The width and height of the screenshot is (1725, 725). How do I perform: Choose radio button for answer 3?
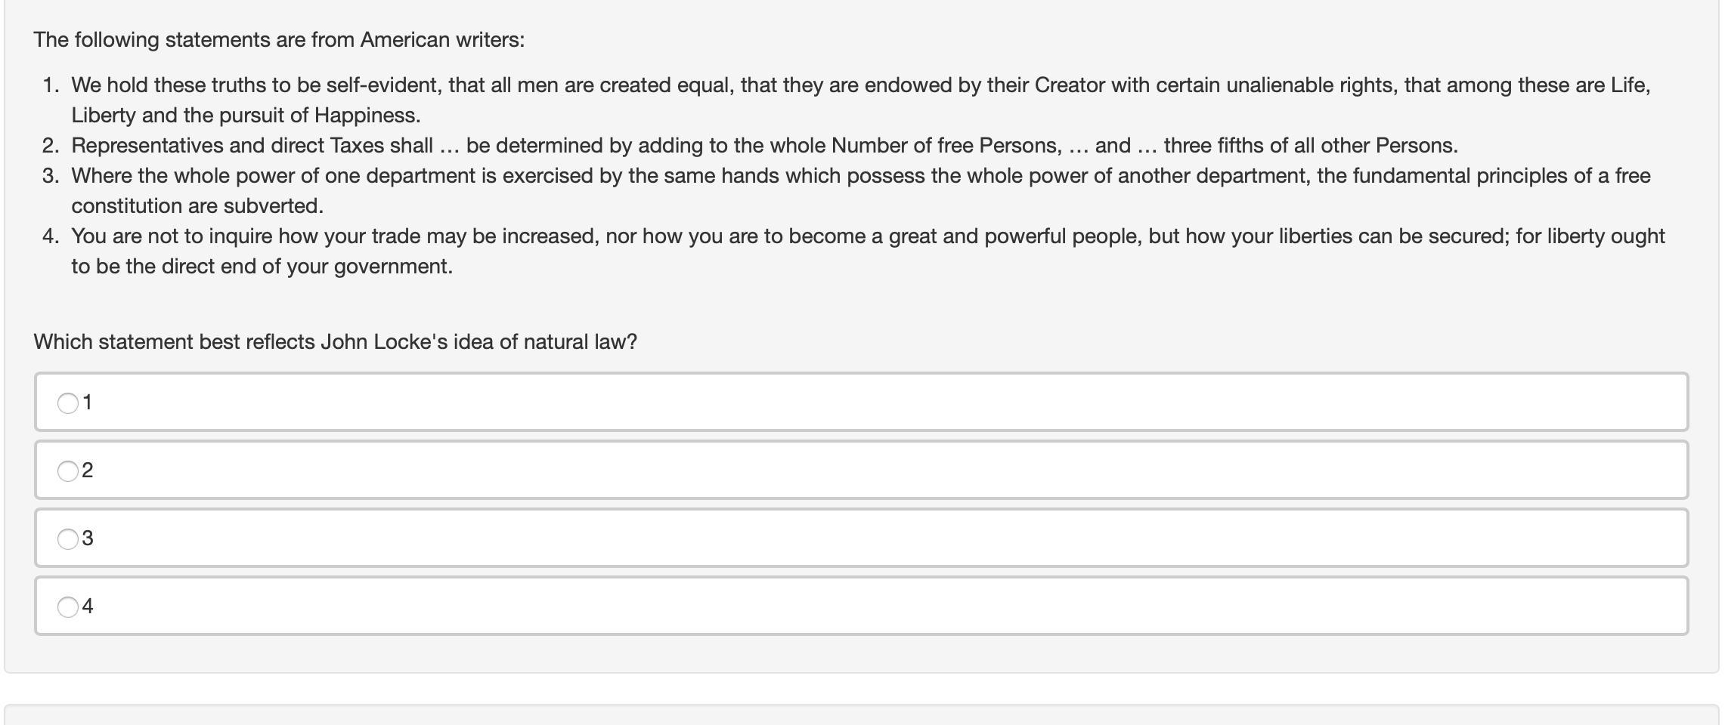click(68, 539)
